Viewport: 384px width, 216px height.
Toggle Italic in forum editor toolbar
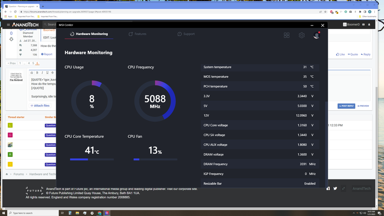(x=42, y=73)
